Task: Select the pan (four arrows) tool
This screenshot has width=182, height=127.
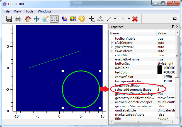Action: tap(37, 19)
